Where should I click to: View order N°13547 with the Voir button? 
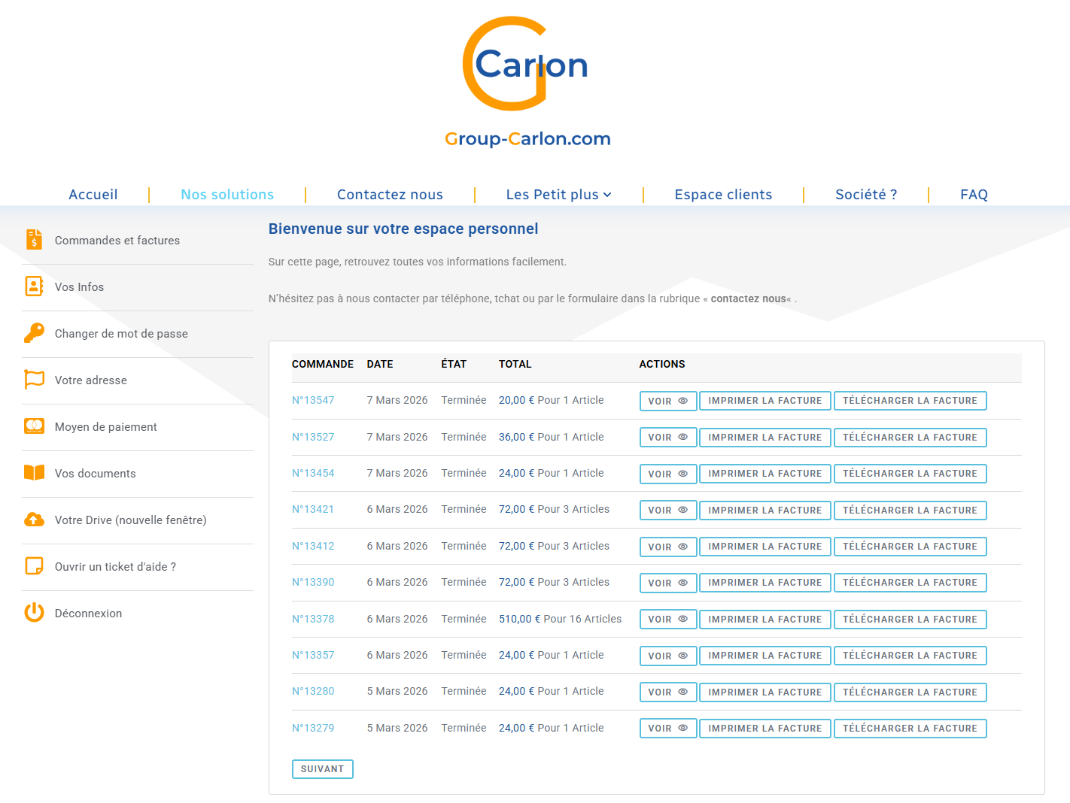point(667,401)
